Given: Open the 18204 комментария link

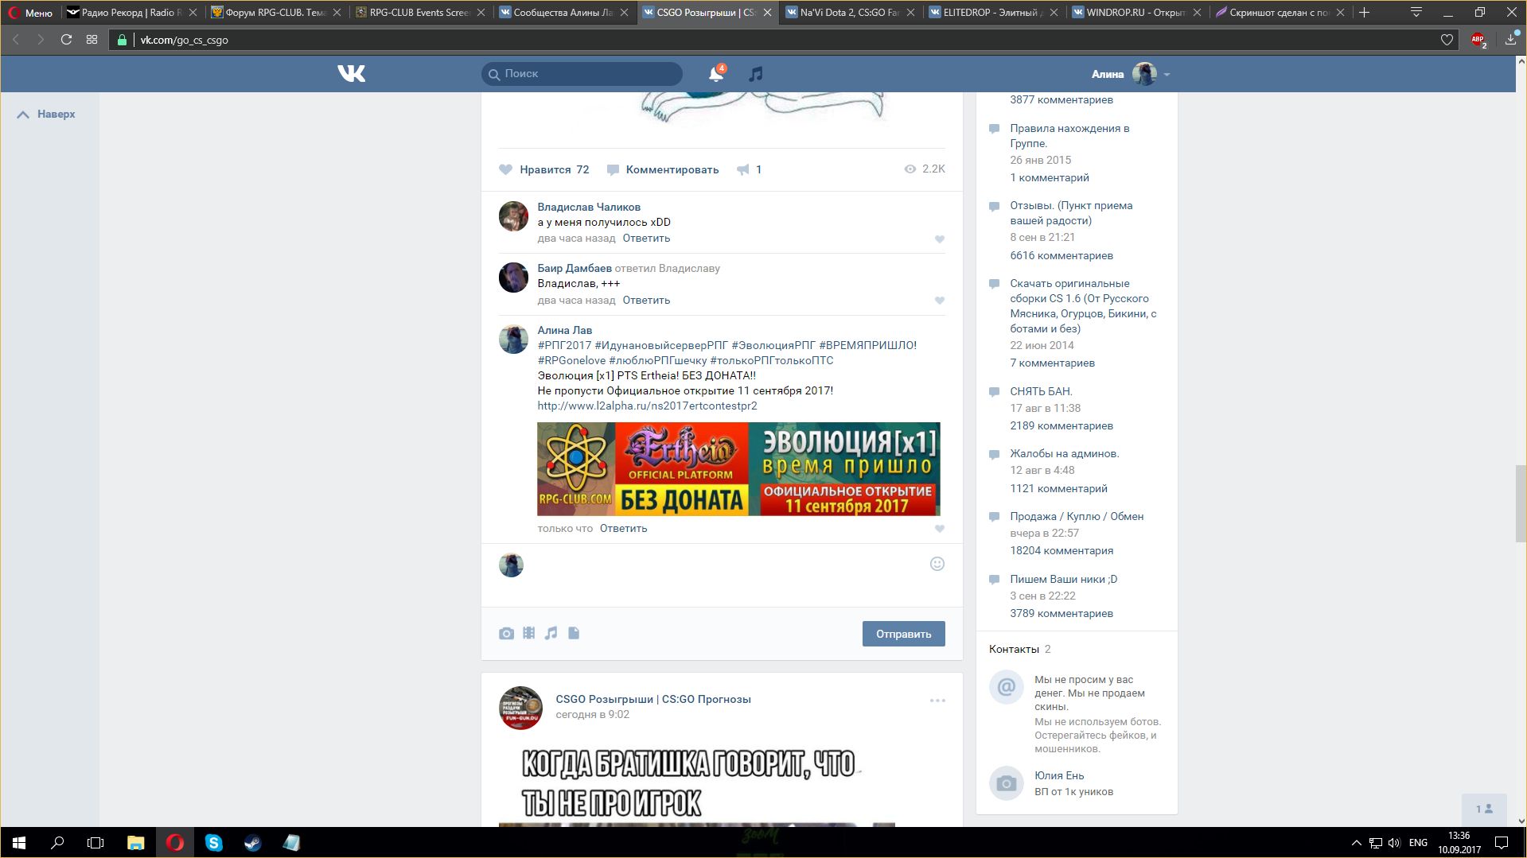Looking at the screenshot, I should click(1061, 550).
